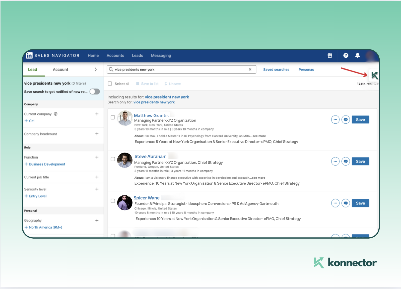The height and width of the screenshot is (289, 401).
Task: Expand Matthew Grantis About with see more
Action: 259,136
